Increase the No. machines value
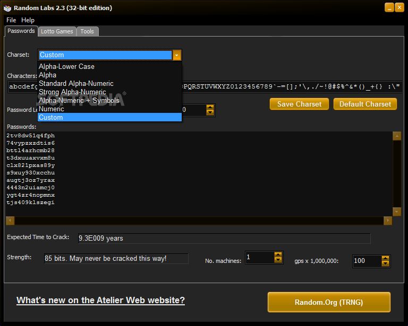 click(x=278, y=255)
